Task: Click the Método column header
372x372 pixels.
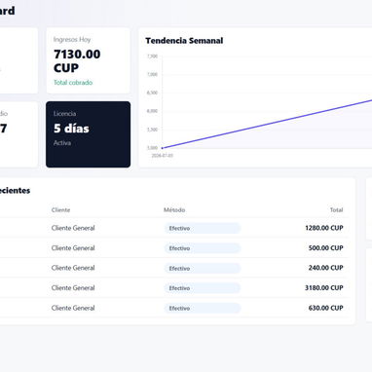Action: click(174, 210)
